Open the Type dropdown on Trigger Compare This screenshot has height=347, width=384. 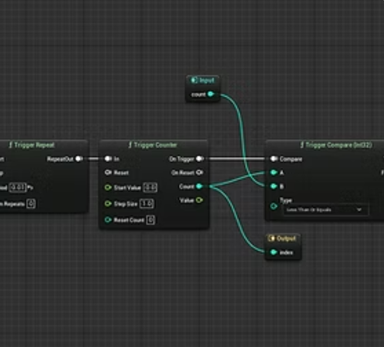point(325,210)
